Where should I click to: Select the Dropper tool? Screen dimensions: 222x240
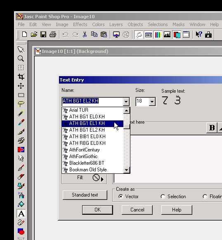coord(21,122)
